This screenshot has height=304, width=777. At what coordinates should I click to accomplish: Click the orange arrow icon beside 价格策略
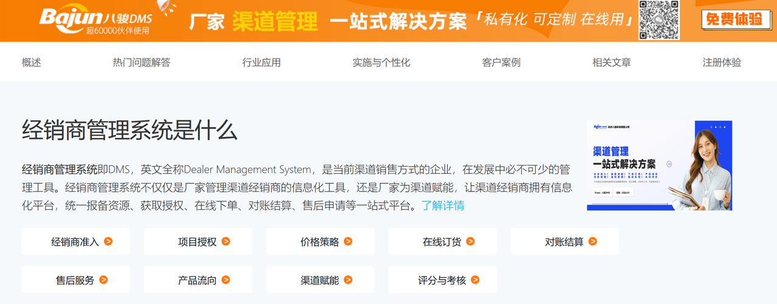coord(348,241)
